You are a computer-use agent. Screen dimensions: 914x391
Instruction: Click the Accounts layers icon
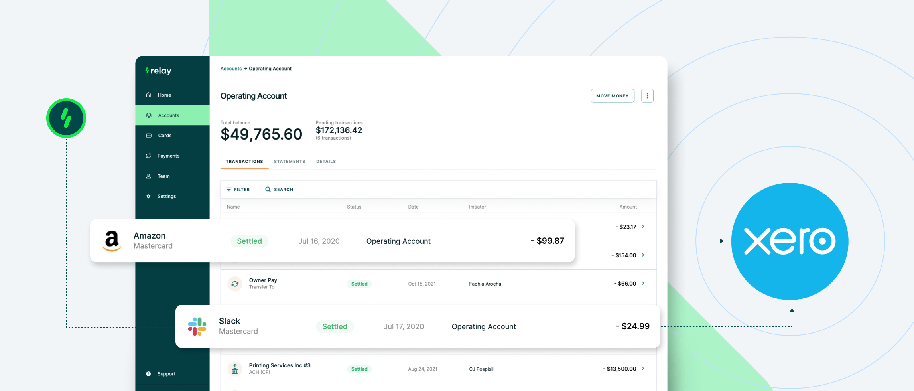pyautogui.click(x=149, y=115)
